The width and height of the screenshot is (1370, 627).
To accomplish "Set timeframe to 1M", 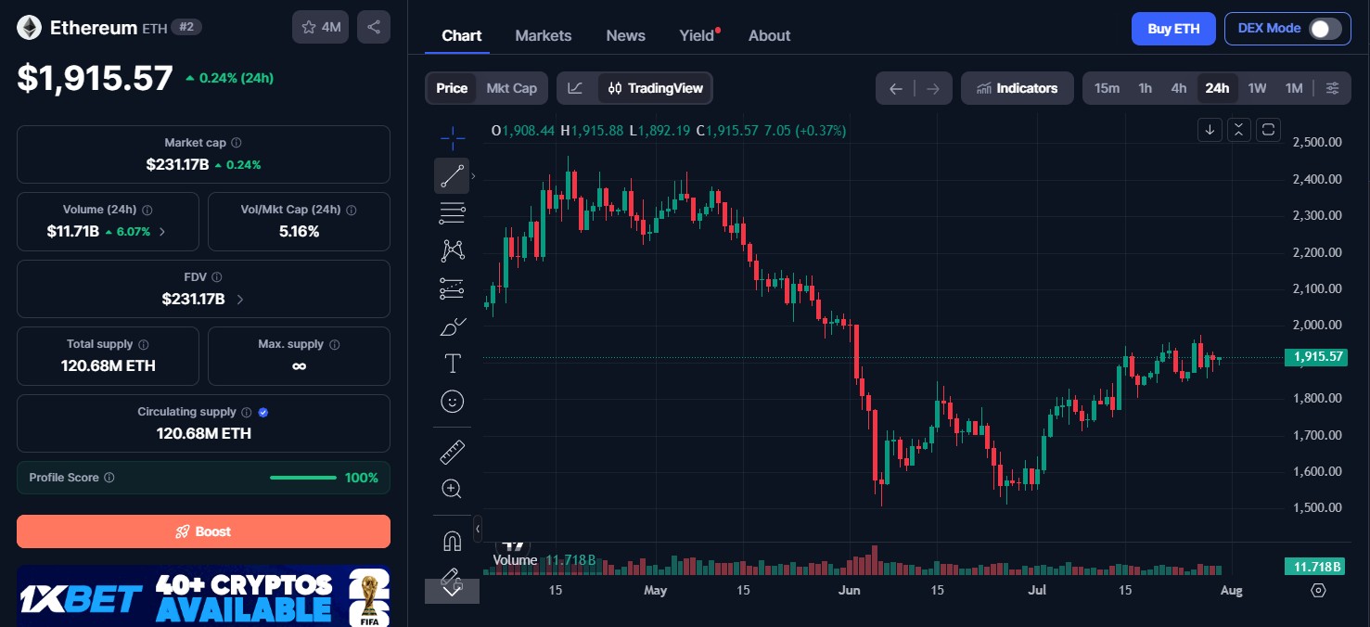I will coord(1294,88).
